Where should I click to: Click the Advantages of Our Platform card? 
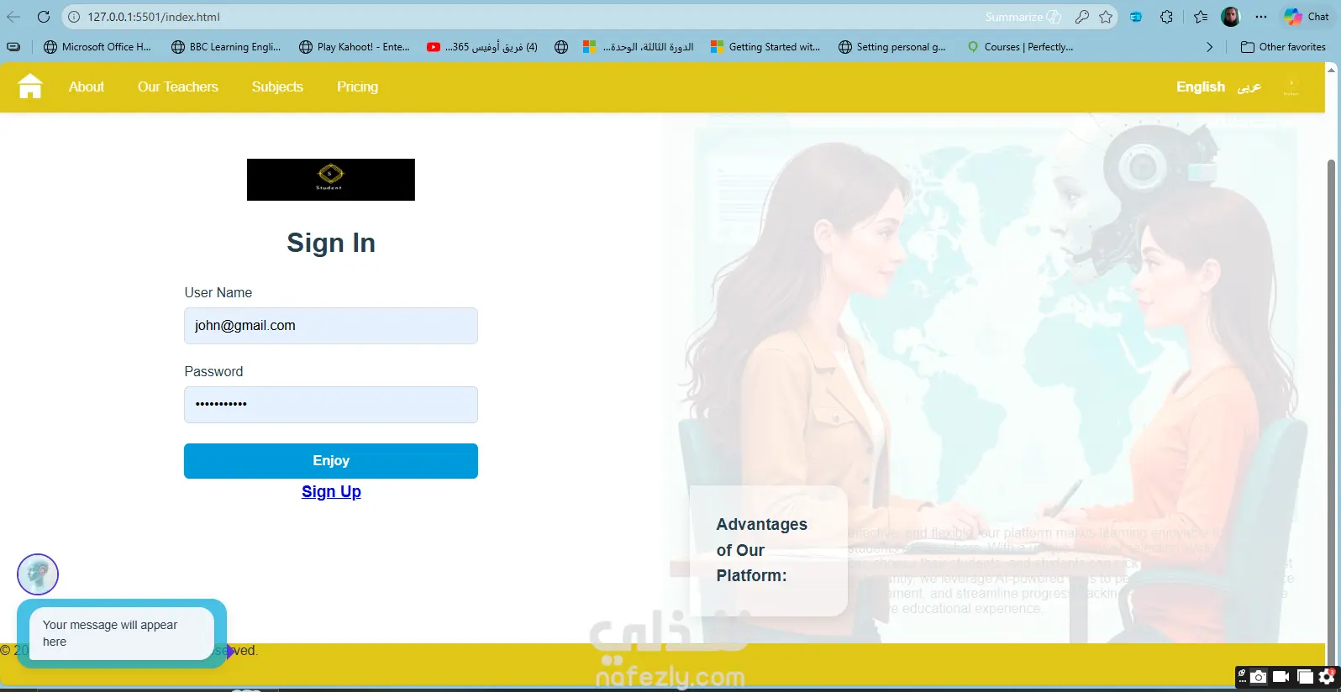(768, 550)
